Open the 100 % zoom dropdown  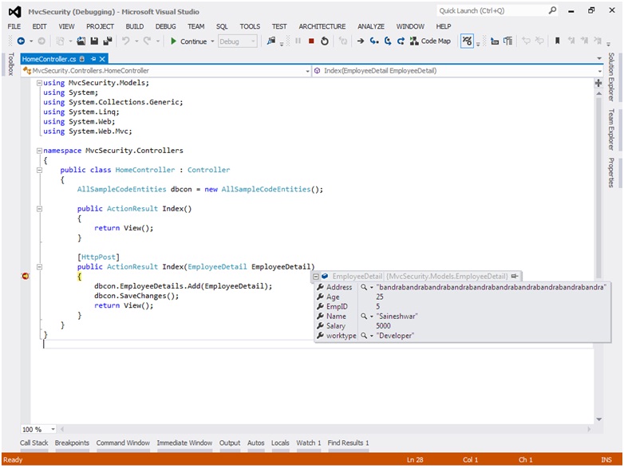53,430
